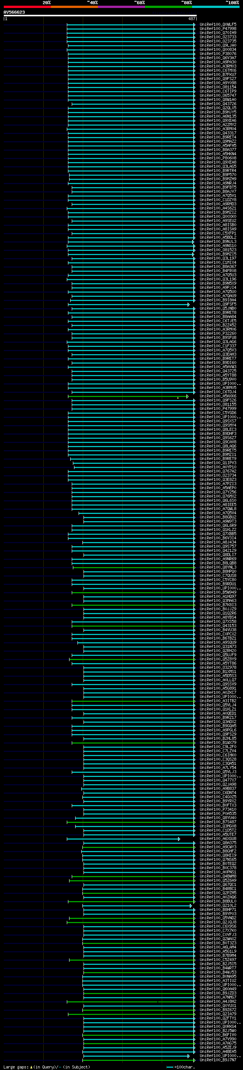This screenshot has height=1070, width=243.
Task: Select the UniRef100_Q2FTY1 label
Action: click(x=218, y=1018)
